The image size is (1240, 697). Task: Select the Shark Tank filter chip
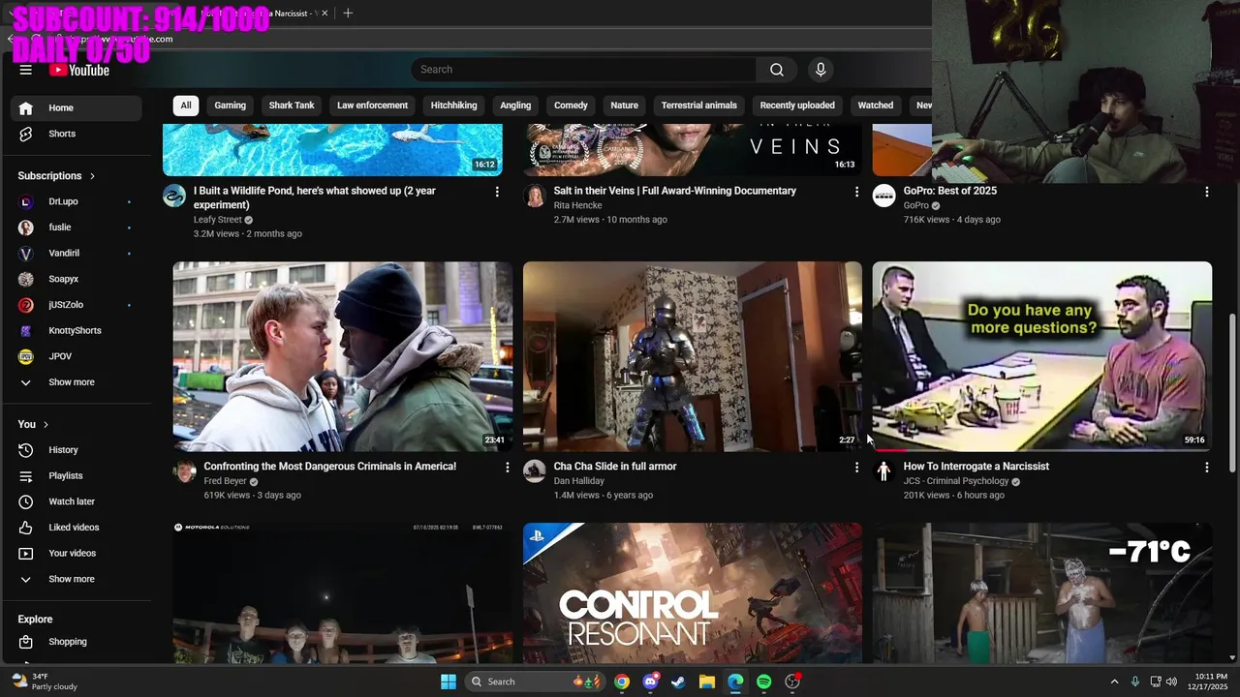tap(292, 106)
